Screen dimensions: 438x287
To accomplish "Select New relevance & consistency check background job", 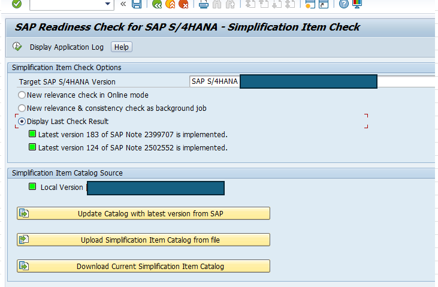I will pyautogui.click(x=22, y=108).
